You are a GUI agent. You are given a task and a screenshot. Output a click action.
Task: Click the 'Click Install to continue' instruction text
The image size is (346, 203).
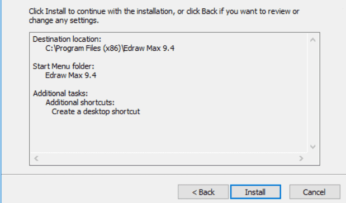pyautogui.click(x=164, y=11)
